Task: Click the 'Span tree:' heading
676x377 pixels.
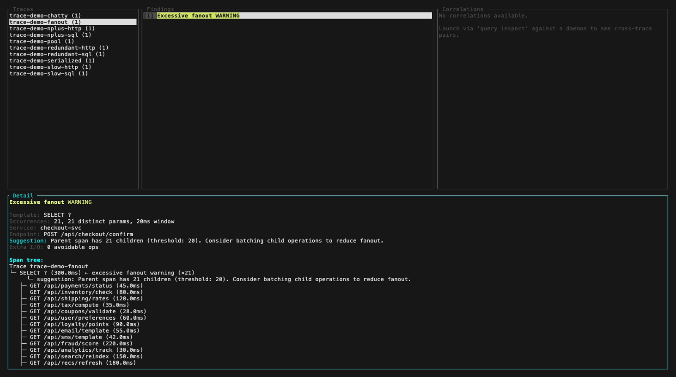Action: click(26, 260)
